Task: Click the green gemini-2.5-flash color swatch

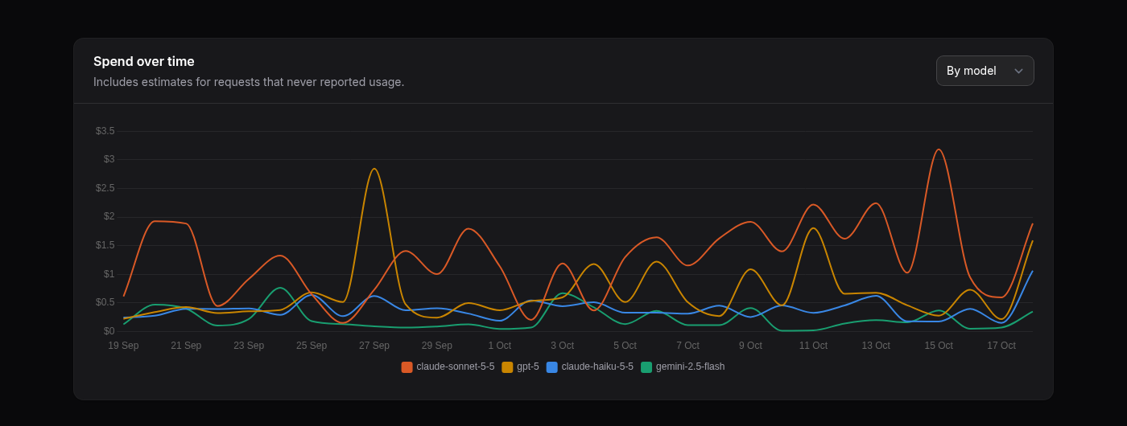Action: (646, 367)
